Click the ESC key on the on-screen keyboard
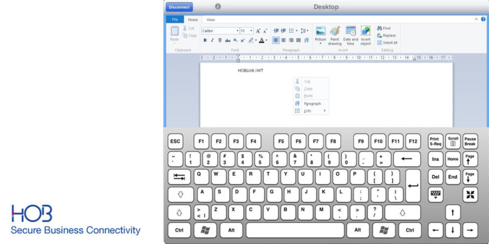Screen dimensions: 489x244 175,142
